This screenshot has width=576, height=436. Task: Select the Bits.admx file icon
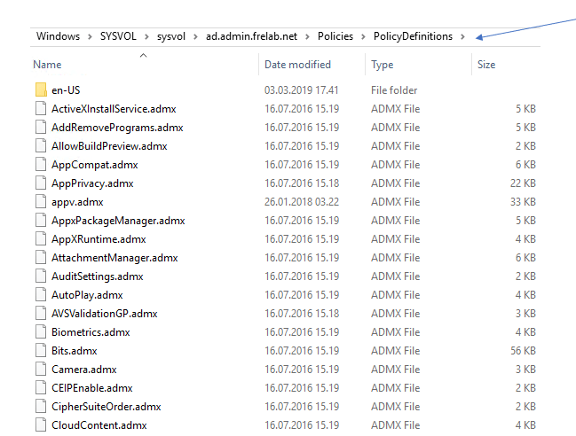[x=40, y=351]
